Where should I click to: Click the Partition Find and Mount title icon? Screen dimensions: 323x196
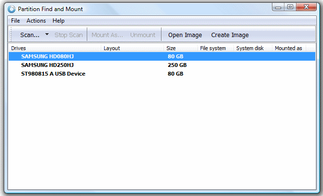pyautogui.click(x=12, y=9)
